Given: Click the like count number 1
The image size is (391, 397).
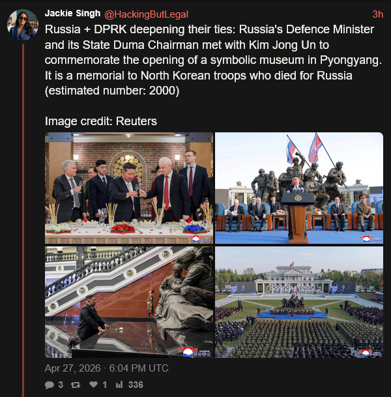Looking at the screenshot, I should pos(104,385).
